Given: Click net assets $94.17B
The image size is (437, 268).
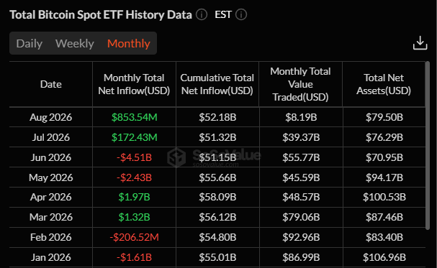Looking at the screenshot, I should [x=384, y=177].
